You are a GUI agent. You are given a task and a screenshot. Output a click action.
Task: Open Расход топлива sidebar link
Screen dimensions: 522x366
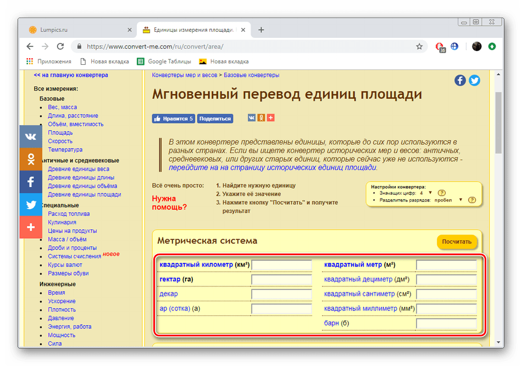pyautogui.click(x=69, y=214)
